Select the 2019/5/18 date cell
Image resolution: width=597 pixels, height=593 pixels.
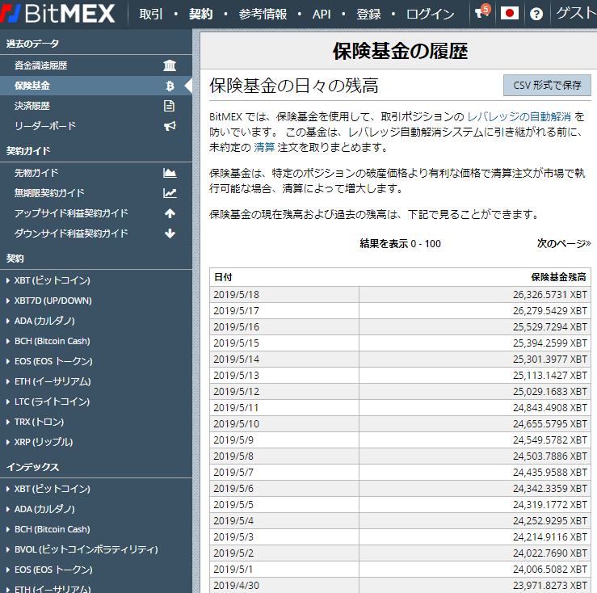(284, 295)
